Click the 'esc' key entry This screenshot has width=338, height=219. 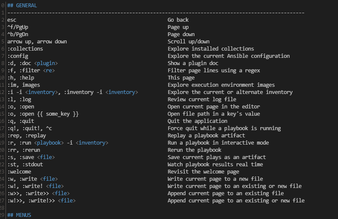11,20
